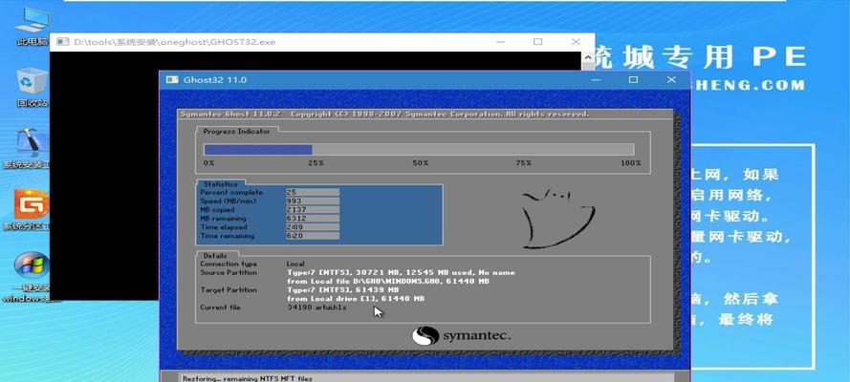Maximize the Ghost32 11.0 window
Viewport: 850px width, 382px height.
(x=633, y=79)
